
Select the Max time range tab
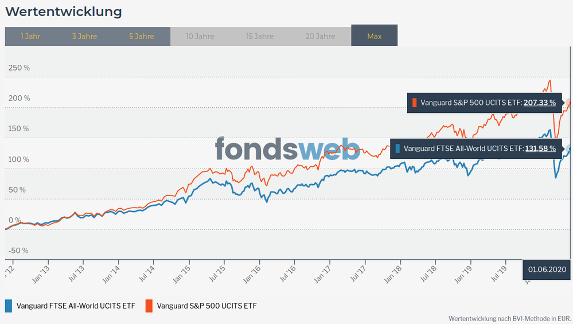pyautogui.click(x=375, y=36)
